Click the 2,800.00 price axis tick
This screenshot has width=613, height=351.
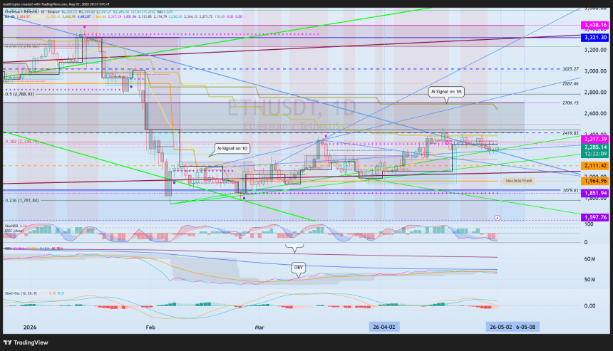coord(595,92)
